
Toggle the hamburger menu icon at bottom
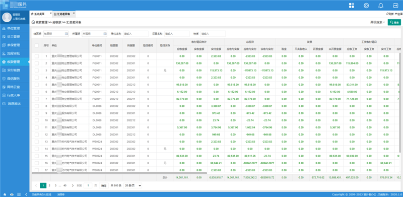click(x=19, y=194)
